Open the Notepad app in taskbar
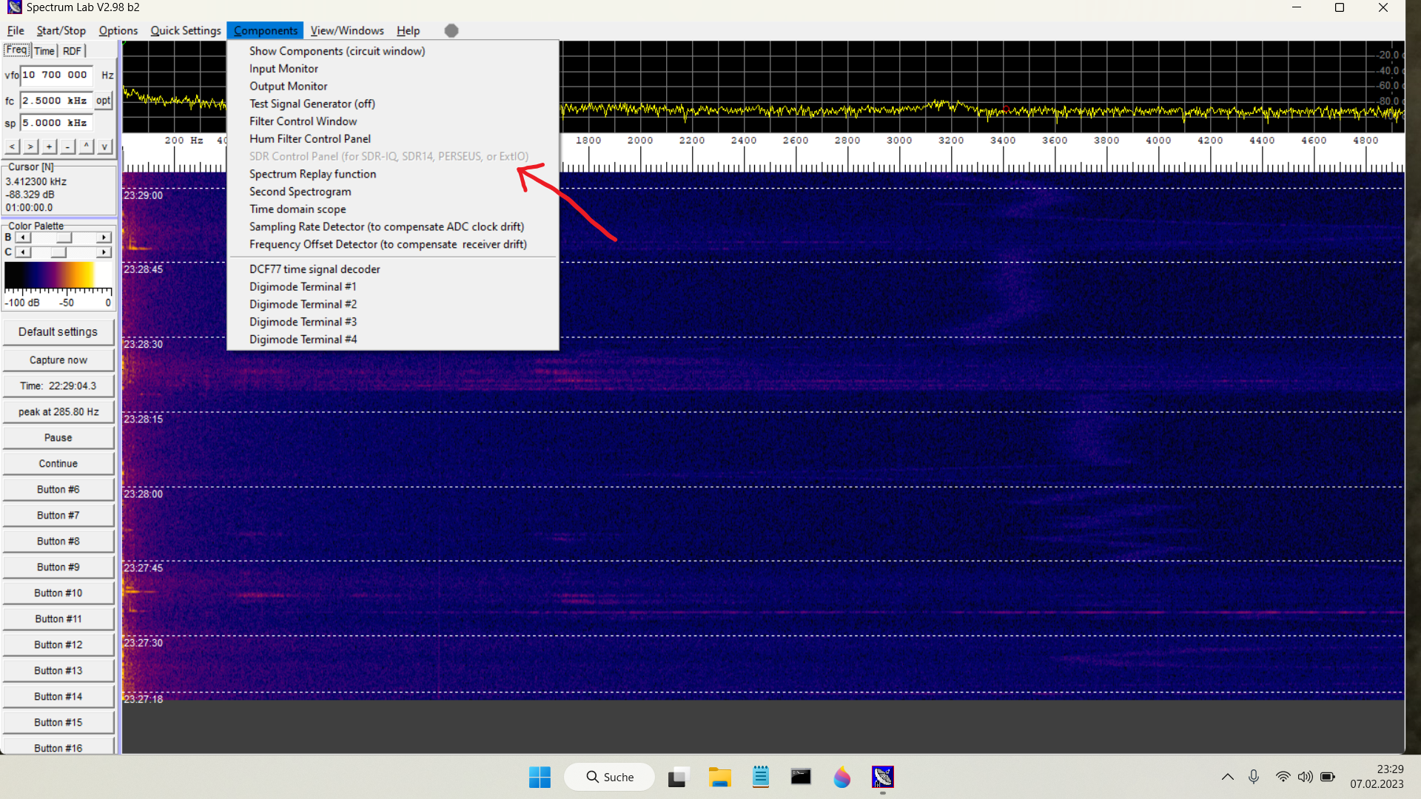The width and height of the screenshot is (1421, 799). 760,777
